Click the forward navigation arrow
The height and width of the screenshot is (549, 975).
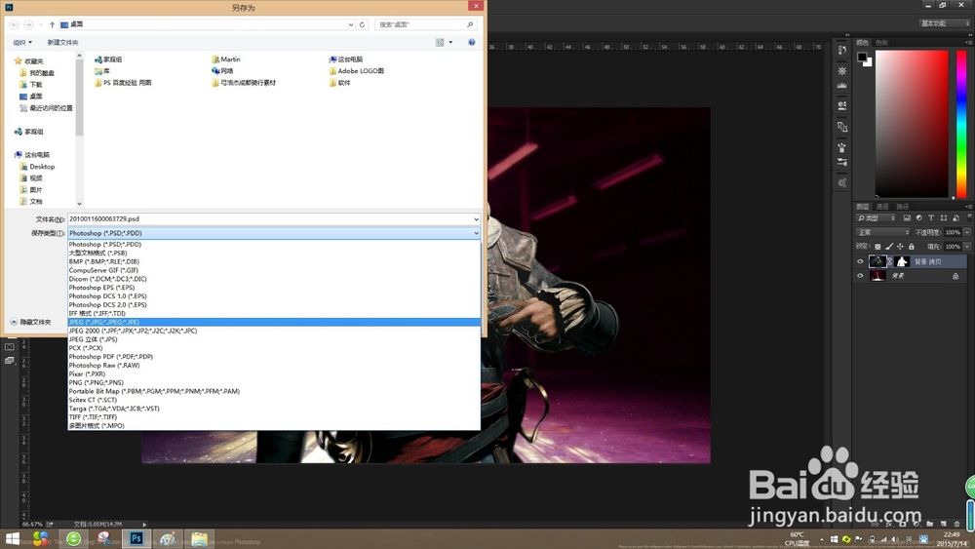point(28,25)
